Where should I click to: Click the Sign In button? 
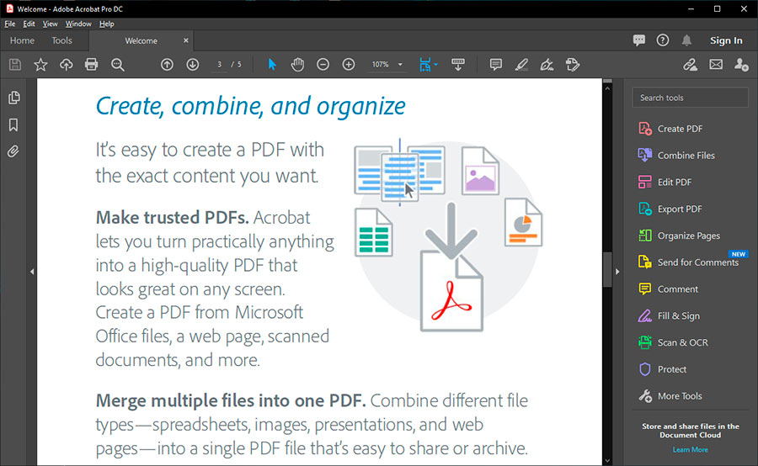(725, 40)
